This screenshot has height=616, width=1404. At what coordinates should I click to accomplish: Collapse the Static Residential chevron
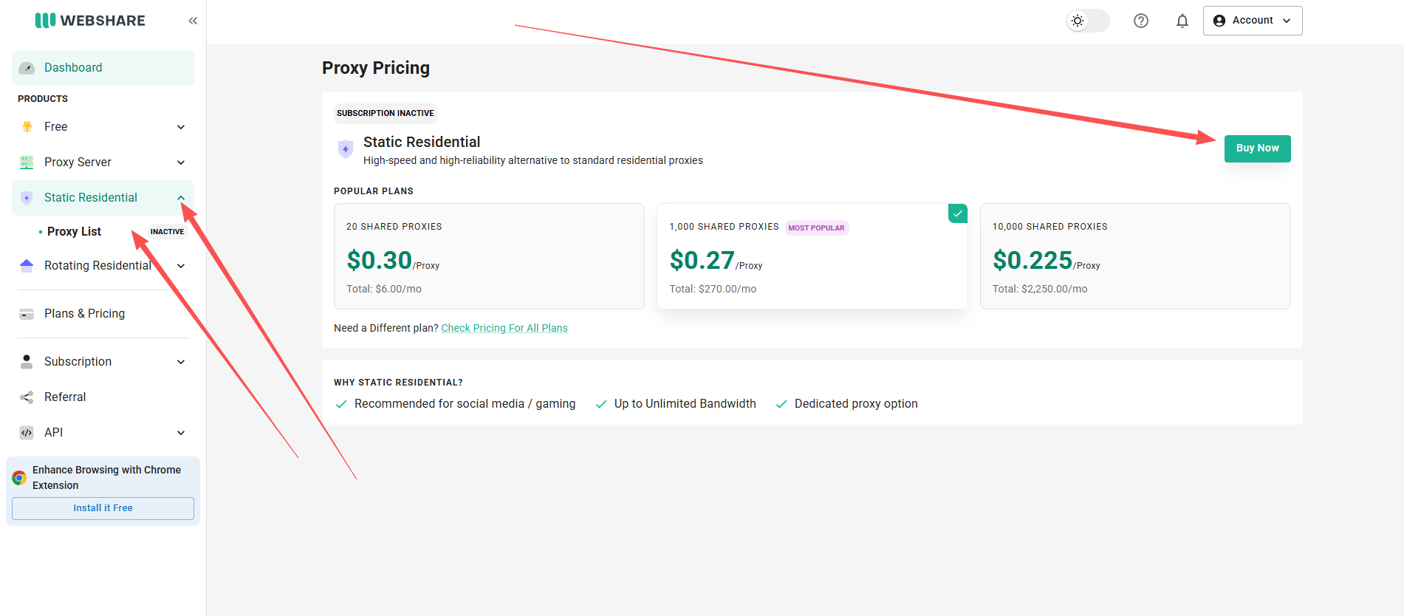coord(181,198)
